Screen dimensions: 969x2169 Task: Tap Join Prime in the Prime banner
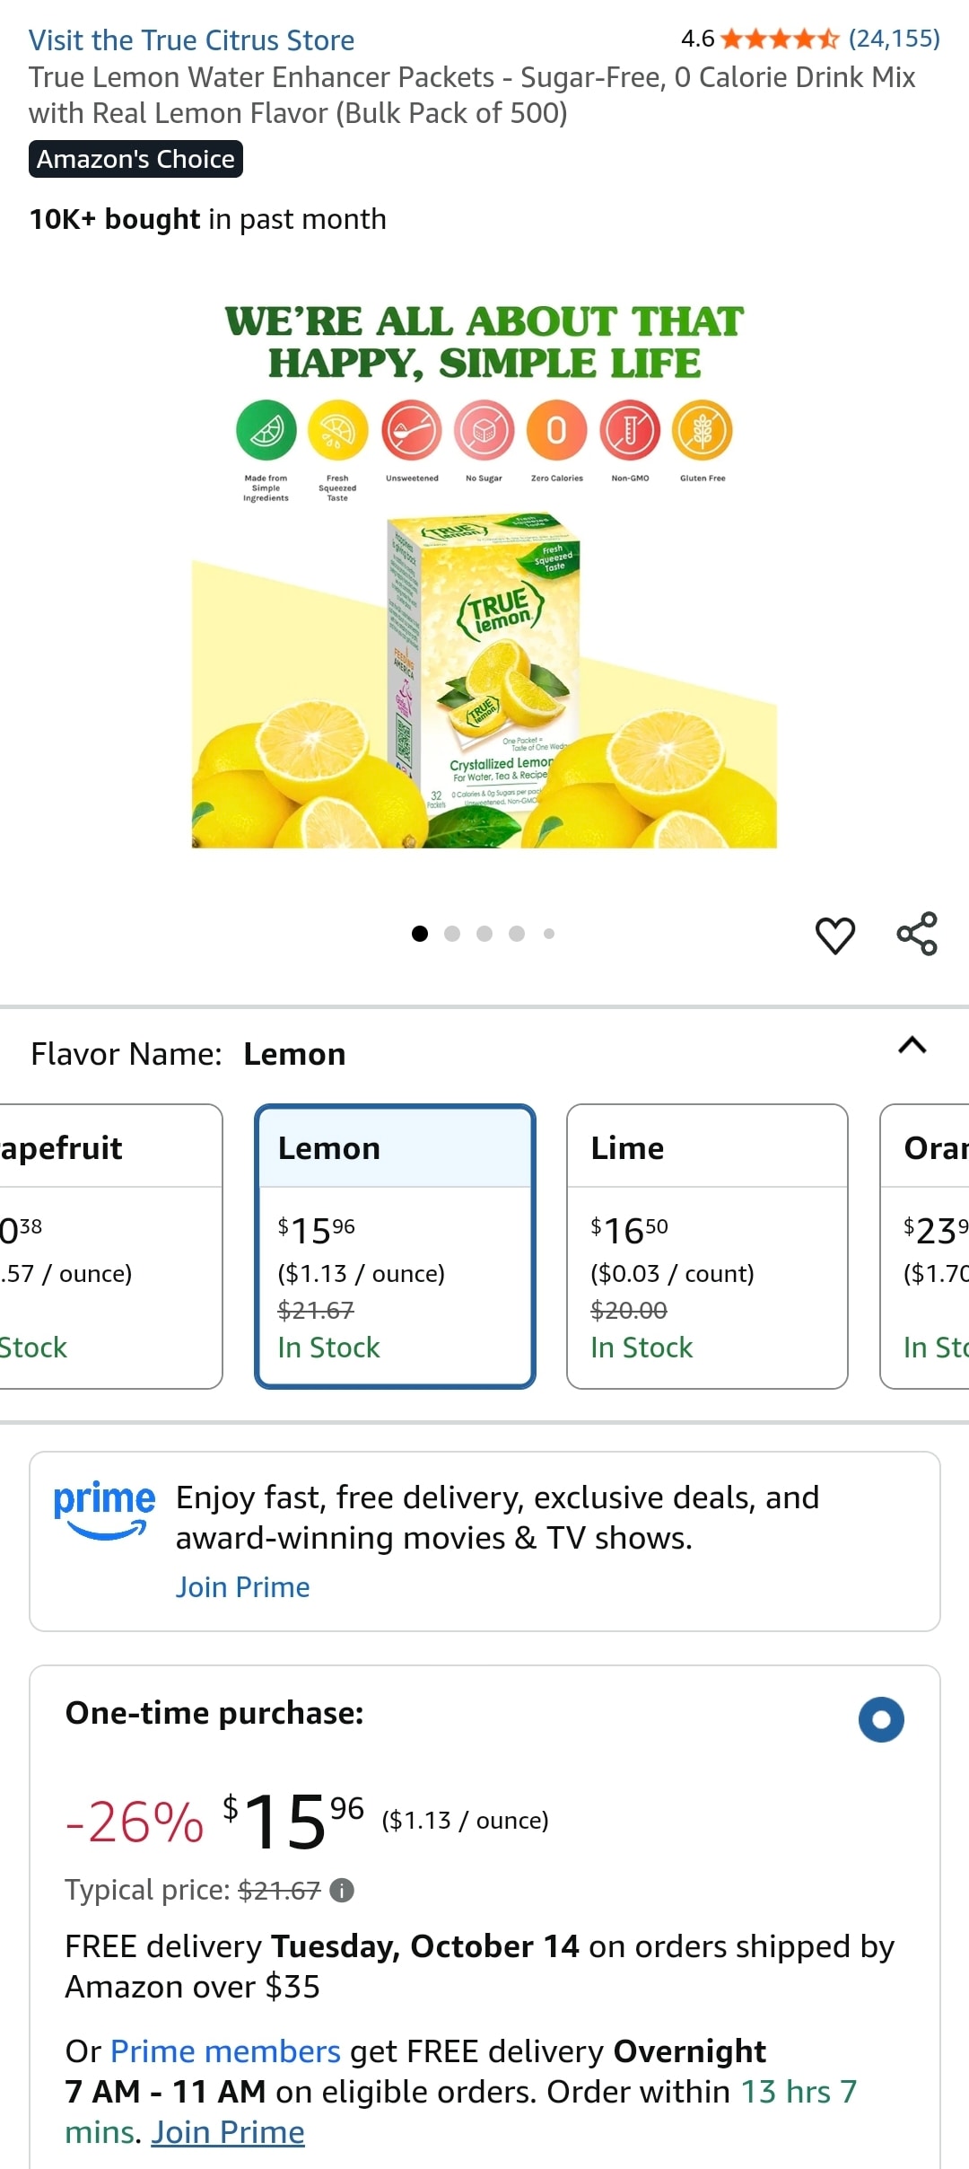(x=242, y=1587)
